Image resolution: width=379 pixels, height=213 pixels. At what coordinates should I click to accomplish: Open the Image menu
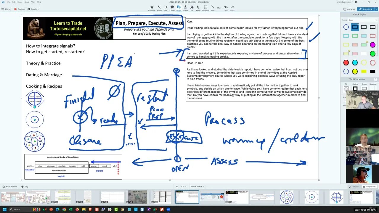[20, 2]
